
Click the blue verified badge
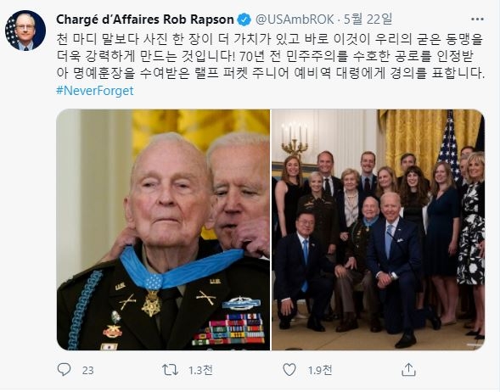[244, 20]
